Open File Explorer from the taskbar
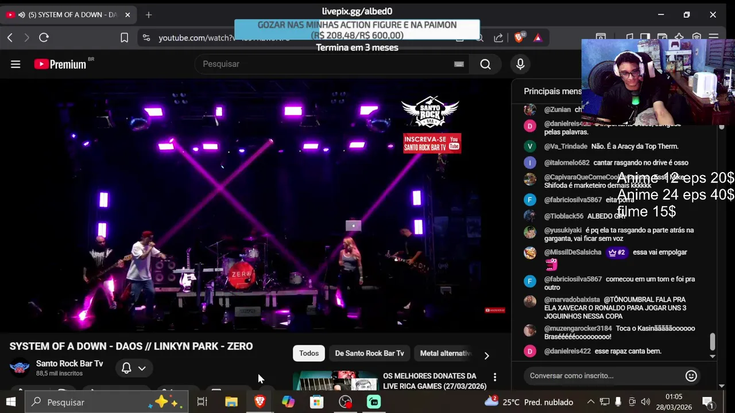 (x=231, y=402)
